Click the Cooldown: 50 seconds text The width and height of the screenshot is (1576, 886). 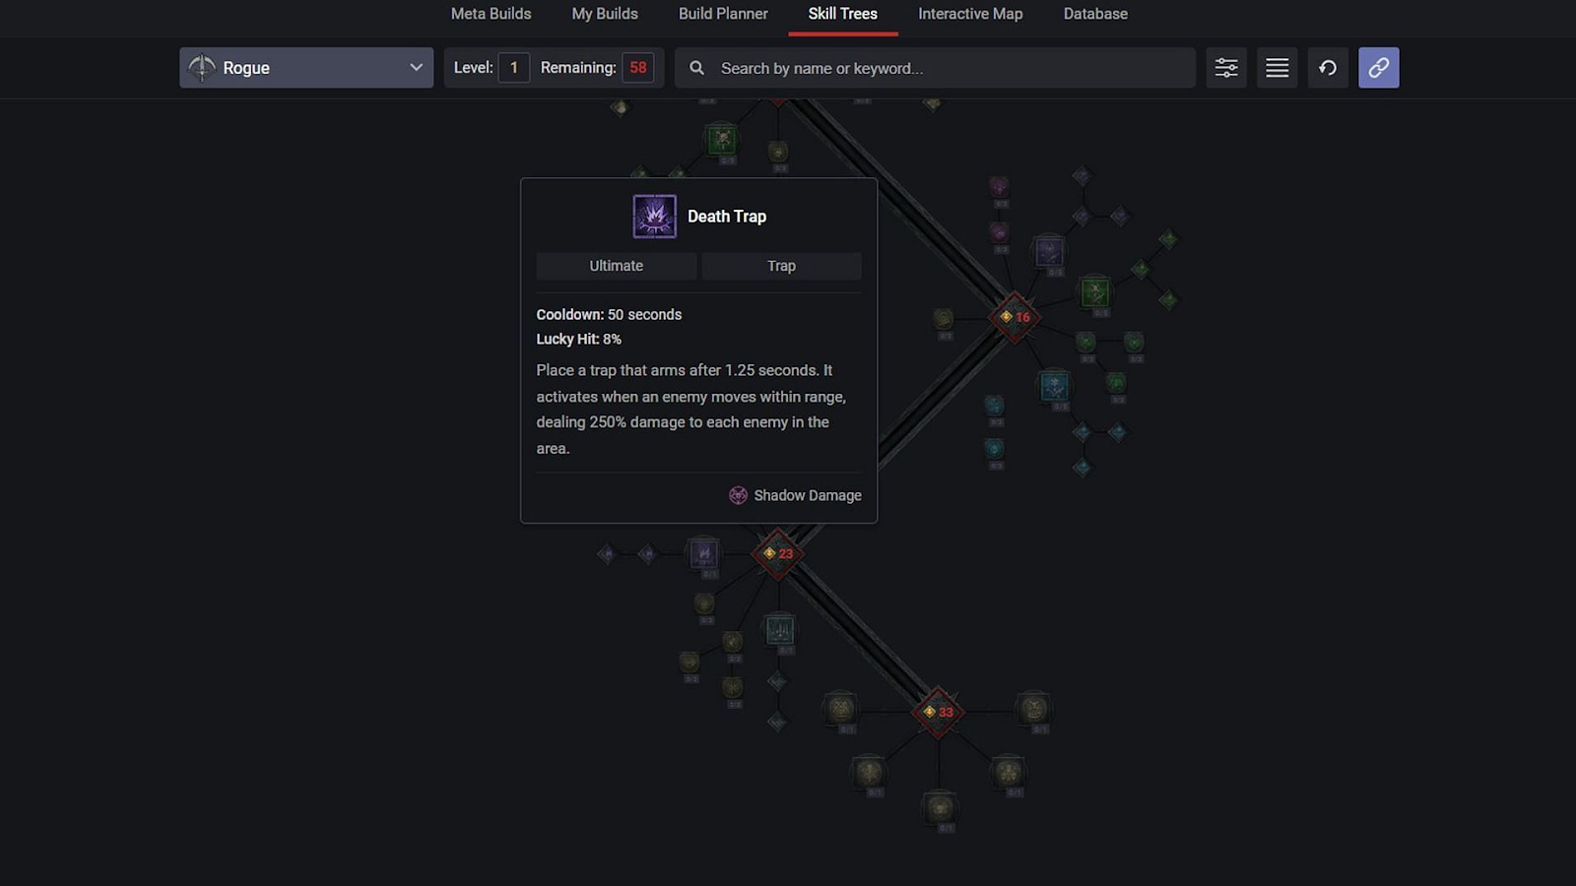click(x=609, y=315)
